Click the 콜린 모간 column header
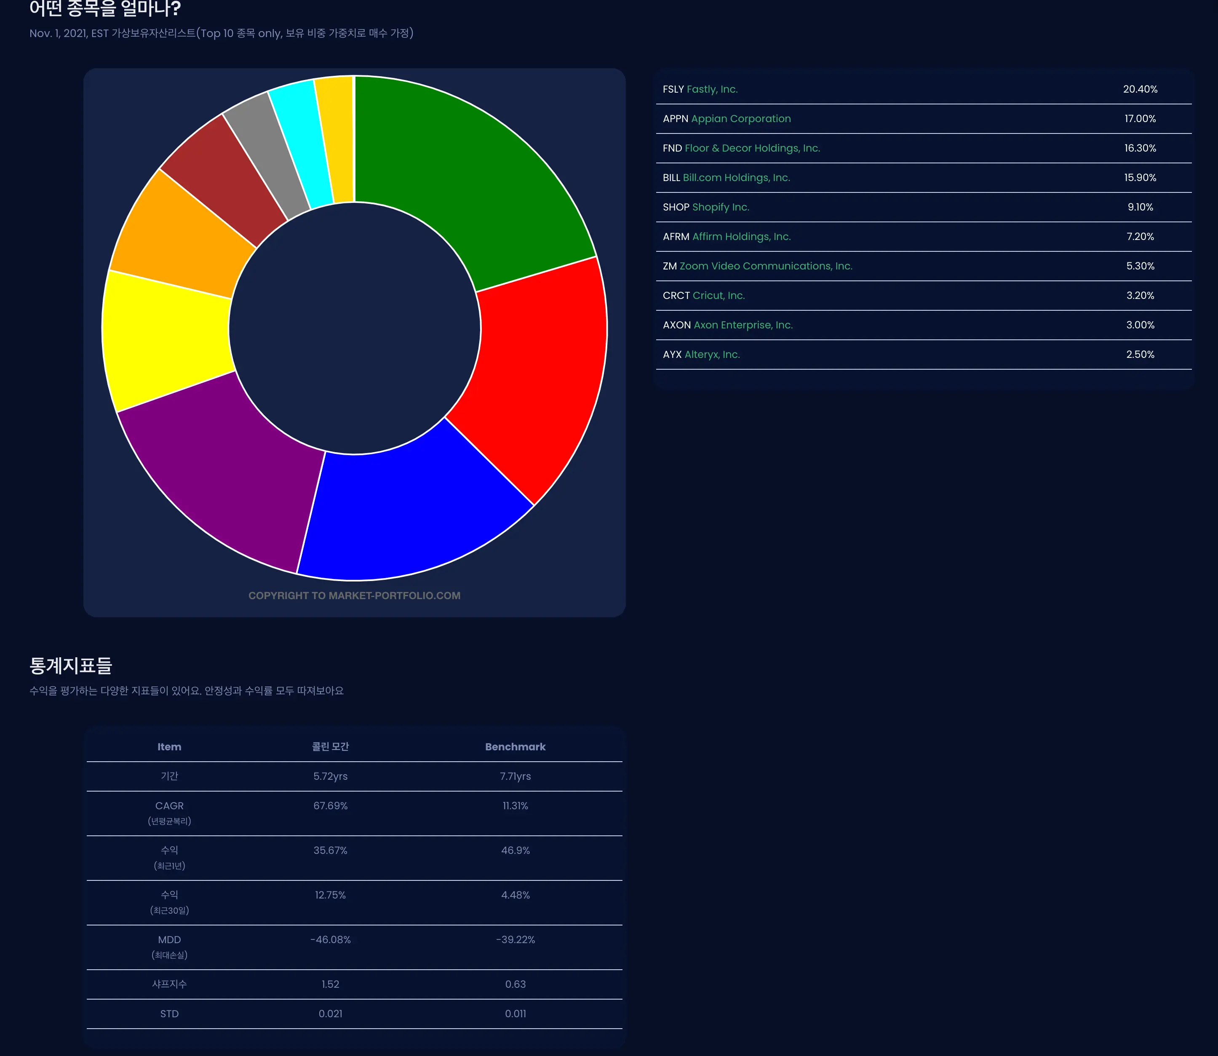 point(330,747)
